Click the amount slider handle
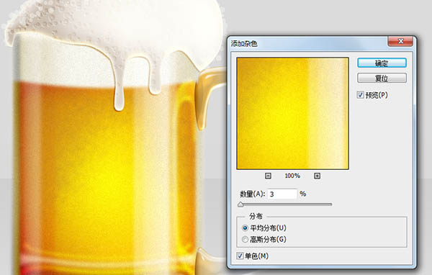The height and width of the screenshot is (275, 432). click(240, 204)
